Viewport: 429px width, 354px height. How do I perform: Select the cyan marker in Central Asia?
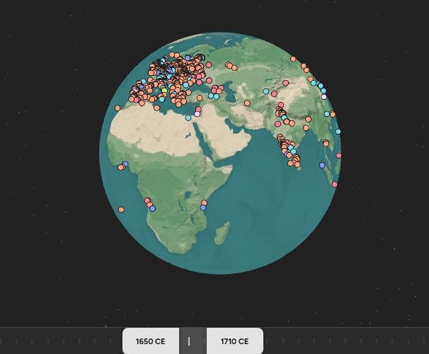266,91
